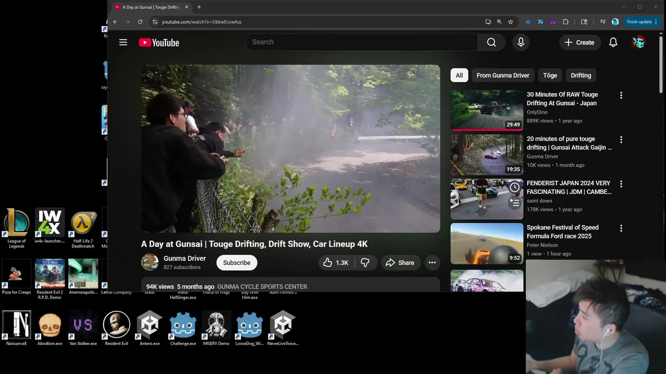Click the search magnifier button
This screenshot has width=666, height=374.
pos(491,42)
